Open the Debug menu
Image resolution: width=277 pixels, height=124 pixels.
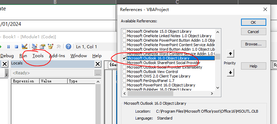click(7, 56)
